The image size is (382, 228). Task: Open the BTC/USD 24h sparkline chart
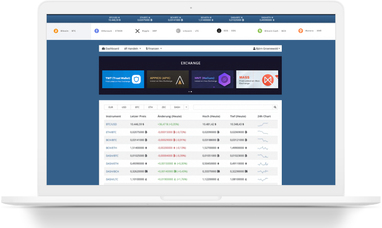tap(263, 125)
